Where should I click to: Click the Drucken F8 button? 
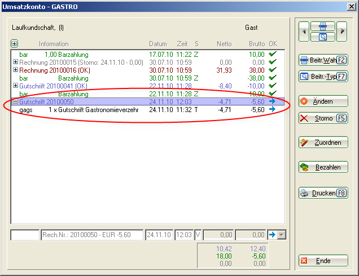[x=323, y=193]
